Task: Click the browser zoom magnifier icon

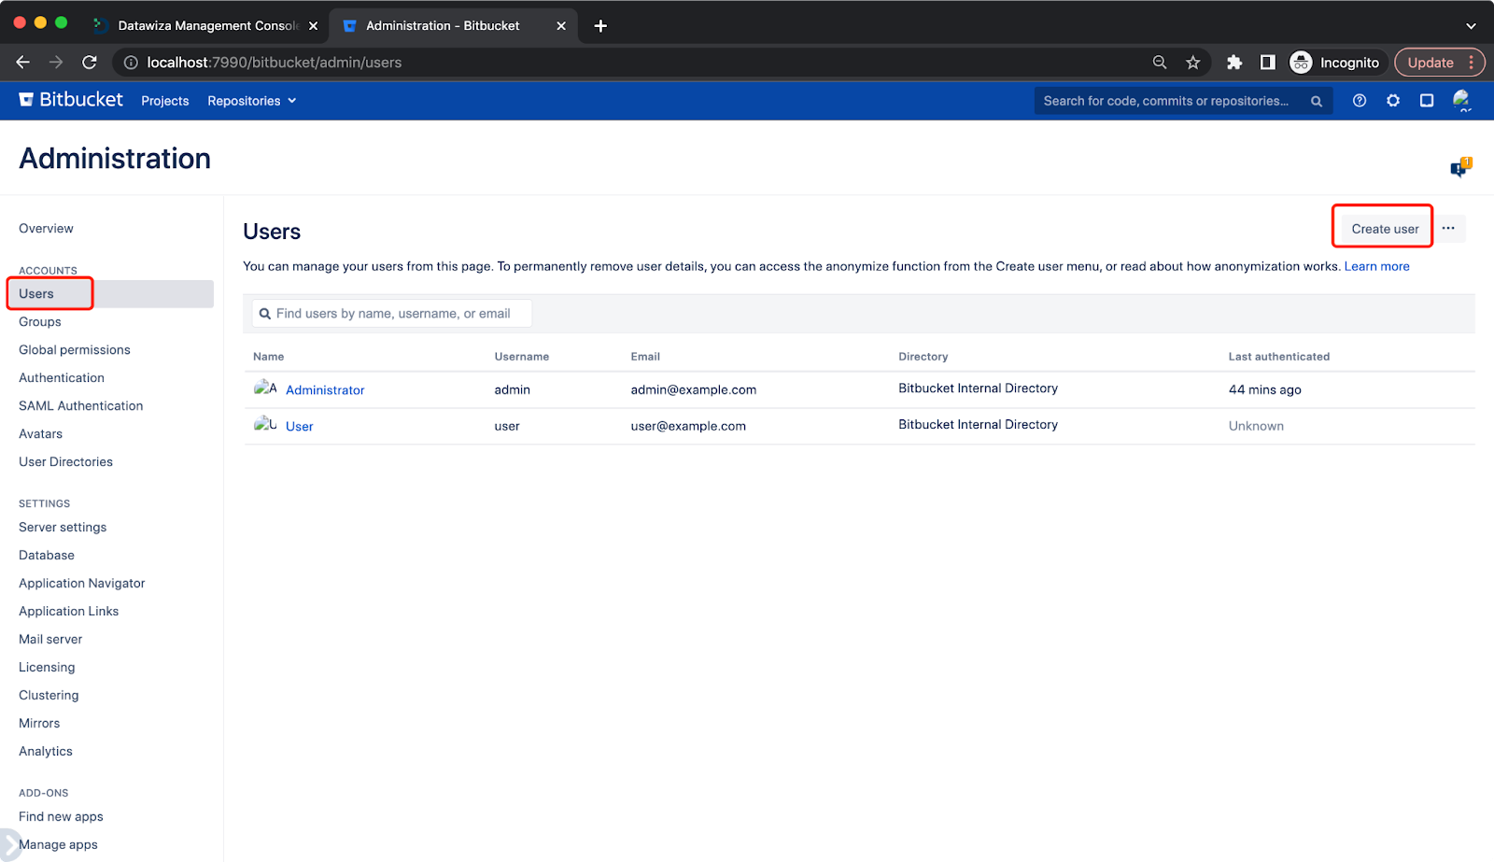Action: (x=1160, y=63)
